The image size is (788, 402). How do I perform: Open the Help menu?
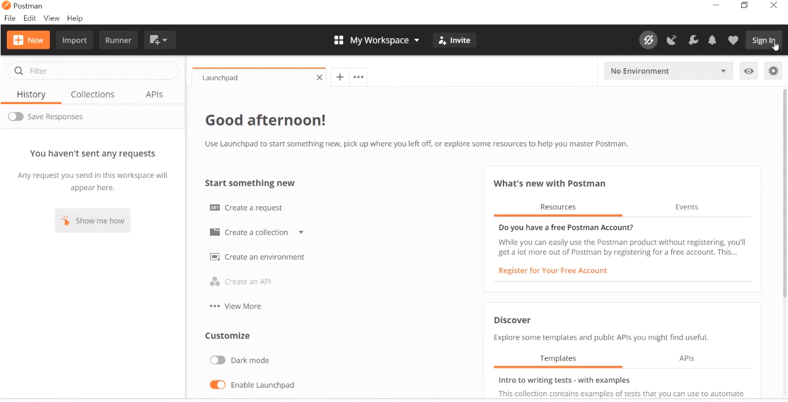pyautogui.click(x=74, y=18)
